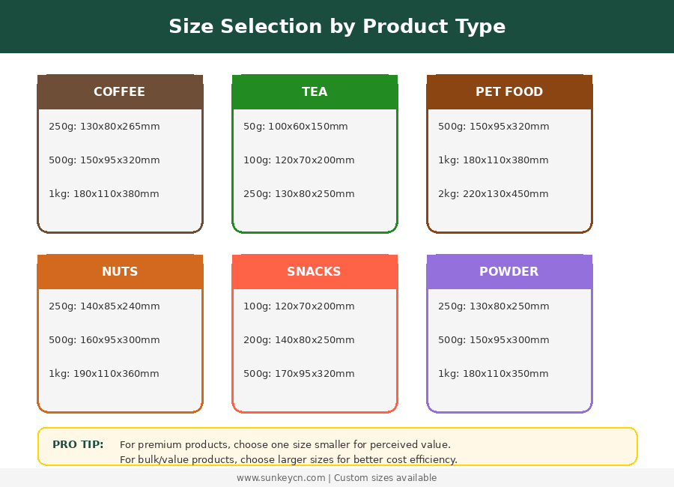
Task: Click the COFFEE category header
Action: (120, 92)
